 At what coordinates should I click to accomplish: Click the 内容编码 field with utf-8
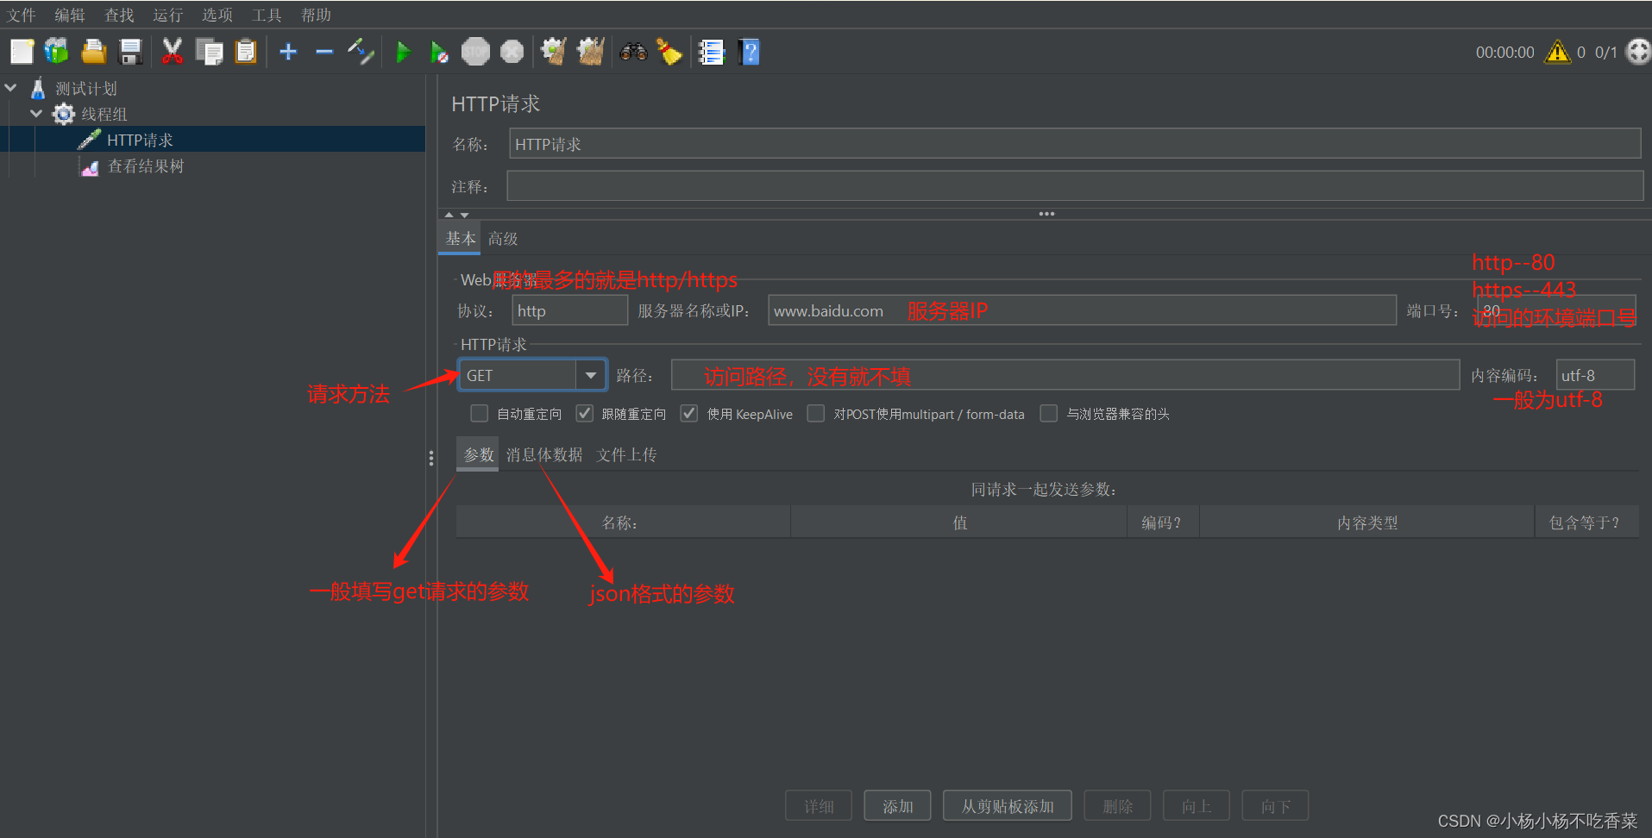click(1595, 375)
